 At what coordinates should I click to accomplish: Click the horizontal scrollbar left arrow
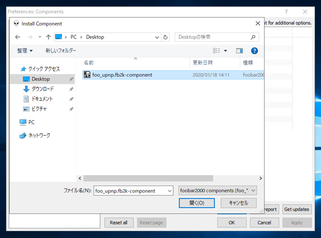pos(80,178)
